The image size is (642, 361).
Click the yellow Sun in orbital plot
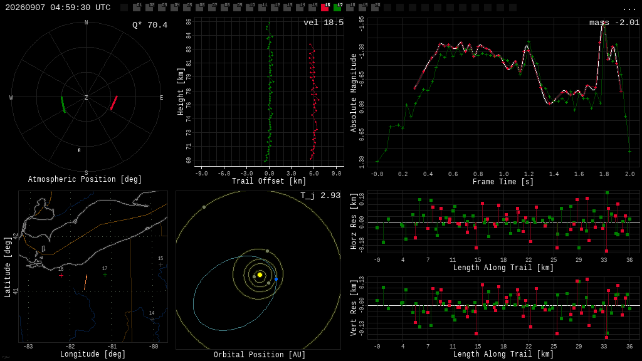tap(260, 275)
